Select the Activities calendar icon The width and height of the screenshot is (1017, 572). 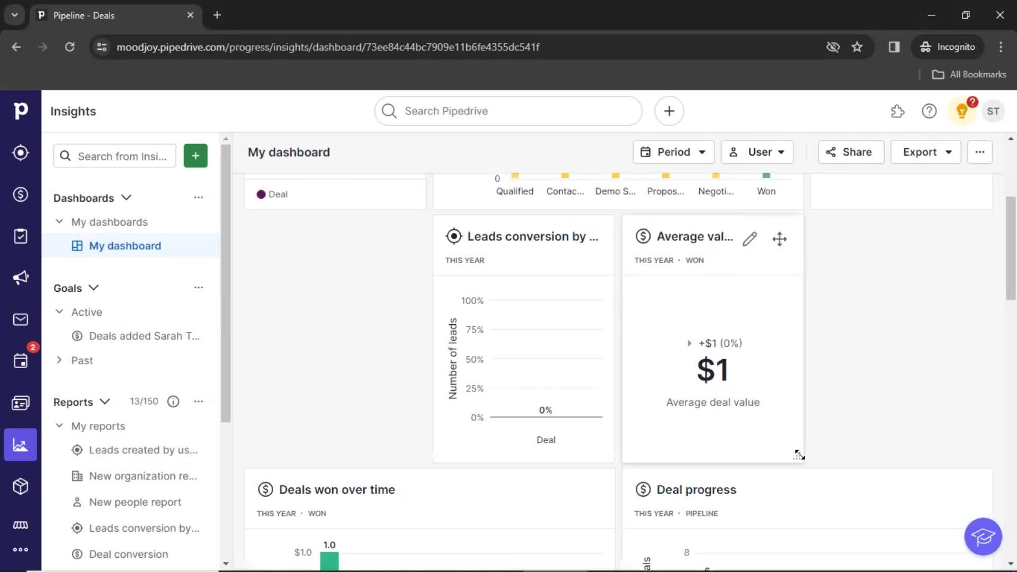[x=20, y=360]
